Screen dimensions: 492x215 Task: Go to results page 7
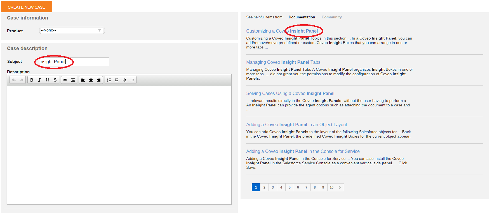(306, 187)
